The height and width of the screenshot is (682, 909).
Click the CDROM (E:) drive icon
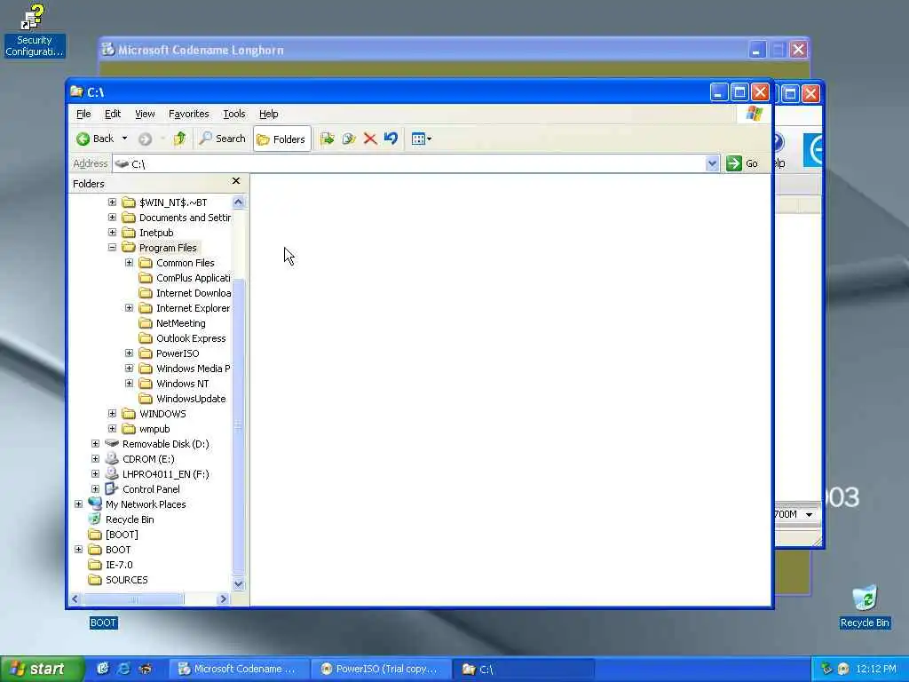[112, 459]
